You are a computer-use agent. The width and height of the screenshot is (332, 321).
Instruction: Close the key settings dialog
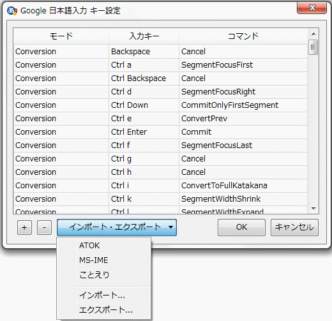[x=312, y=8]
